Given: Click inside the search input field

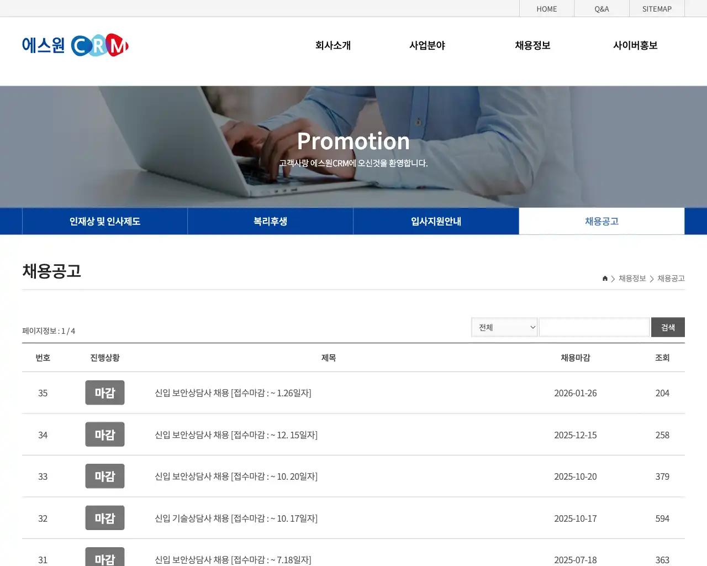Looking at the screenshot, I should 594,327.
